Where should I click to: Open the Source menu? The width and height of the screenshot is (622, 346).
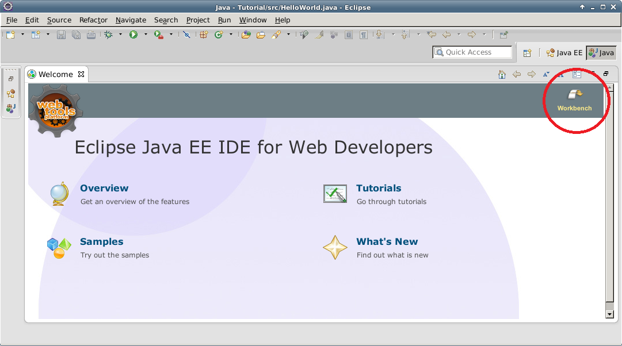[x=59, y=20]
